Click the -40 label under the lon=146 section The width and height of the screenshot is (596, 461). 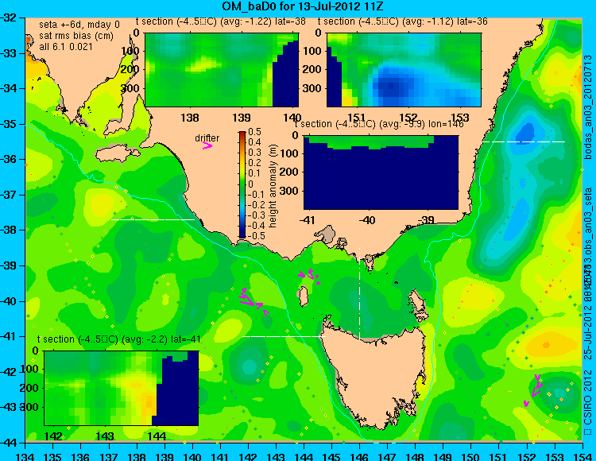(x=368, y=220)
